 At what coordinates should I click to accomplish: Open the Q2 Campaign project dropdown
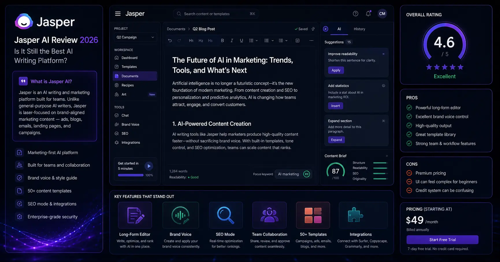135,37
